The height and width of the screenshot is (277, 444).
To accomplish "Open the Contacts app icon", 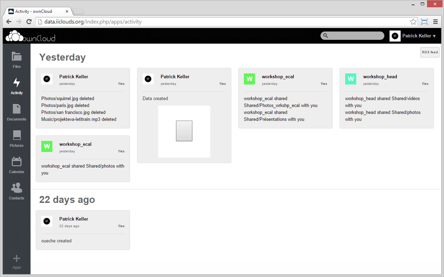I will pos(17,188).
